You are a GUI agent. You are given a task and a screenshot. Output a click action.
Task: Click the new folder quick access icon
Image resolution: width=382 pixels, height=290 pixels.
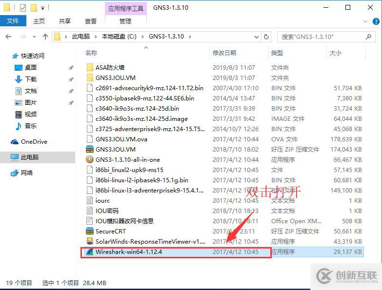click(x=34, y=8)
